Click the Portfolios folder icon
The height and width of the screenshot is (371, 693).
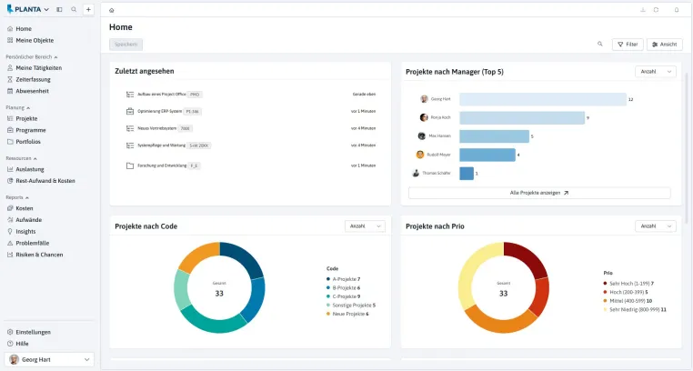[x=10, y=142]
